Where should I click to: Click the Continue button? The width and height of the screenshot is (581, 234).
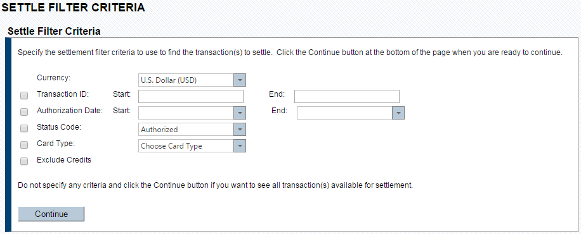(x=51, y=214)
